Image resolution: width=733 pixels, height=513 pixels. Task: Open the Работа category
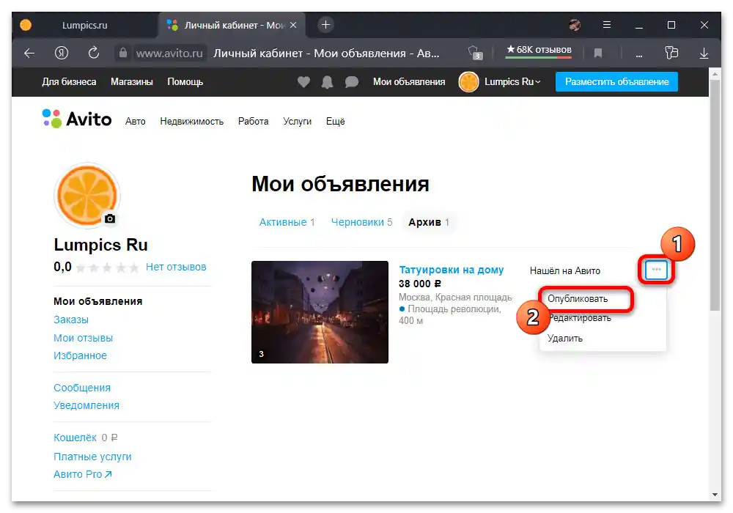pos(254,122)
